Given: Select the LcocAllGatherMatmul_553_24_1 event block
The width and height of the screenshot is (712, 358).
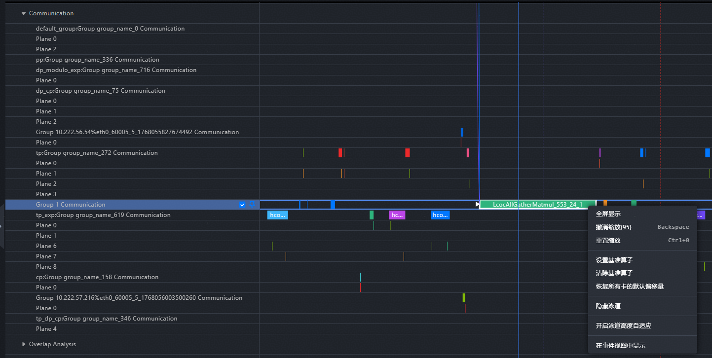Looking at the screenshot, I should pos(538,205).
